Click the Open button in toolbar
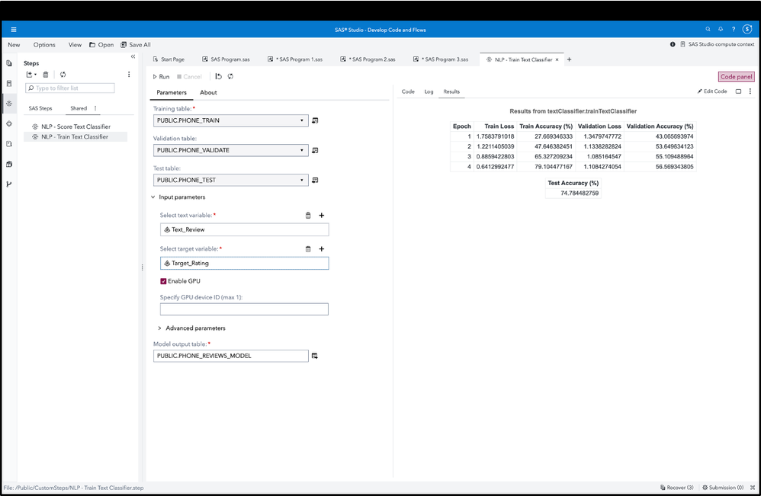 tap(101, 45)
